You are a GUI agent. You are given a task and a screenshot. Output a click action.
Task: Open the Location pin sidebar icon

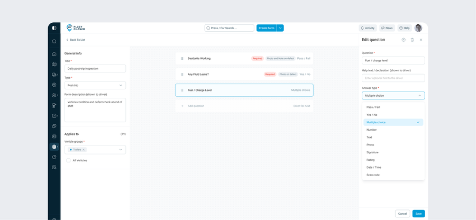coord(54,85)
